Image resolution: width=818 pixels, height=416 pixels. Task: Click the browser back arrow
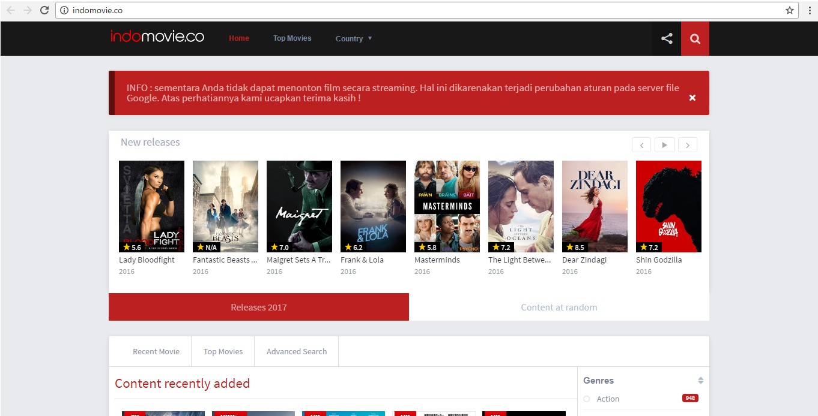point(11,10)
